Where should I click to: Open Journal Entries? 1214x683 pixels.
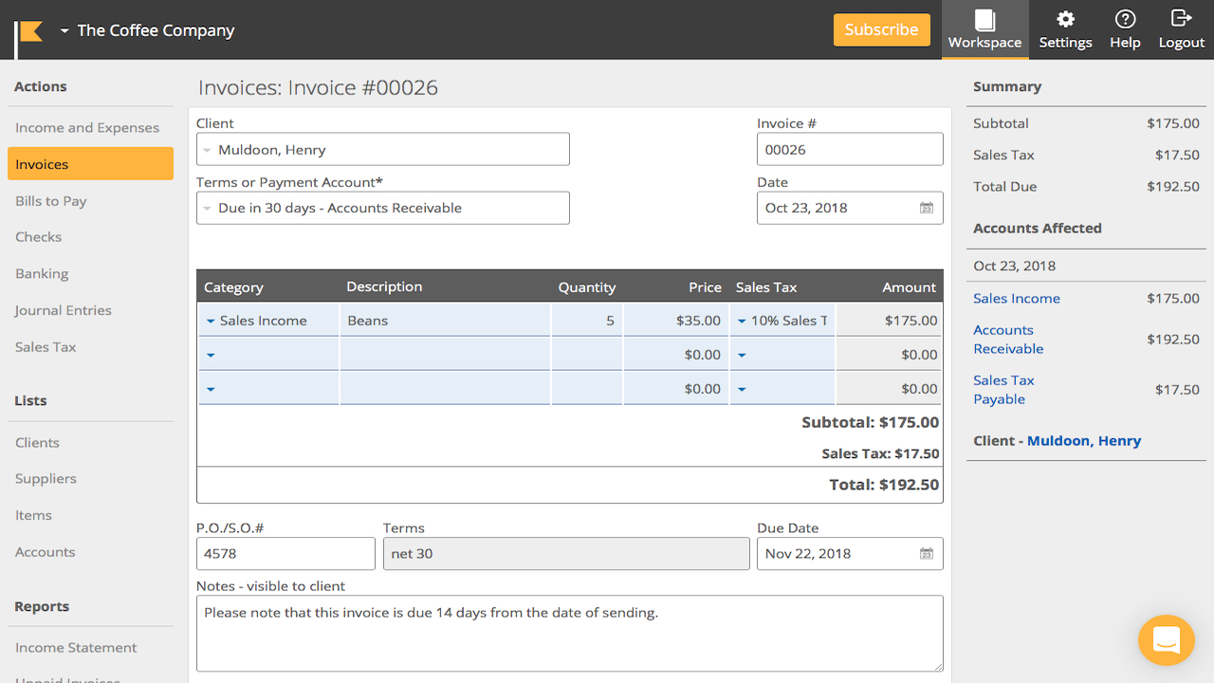(64, 310)
